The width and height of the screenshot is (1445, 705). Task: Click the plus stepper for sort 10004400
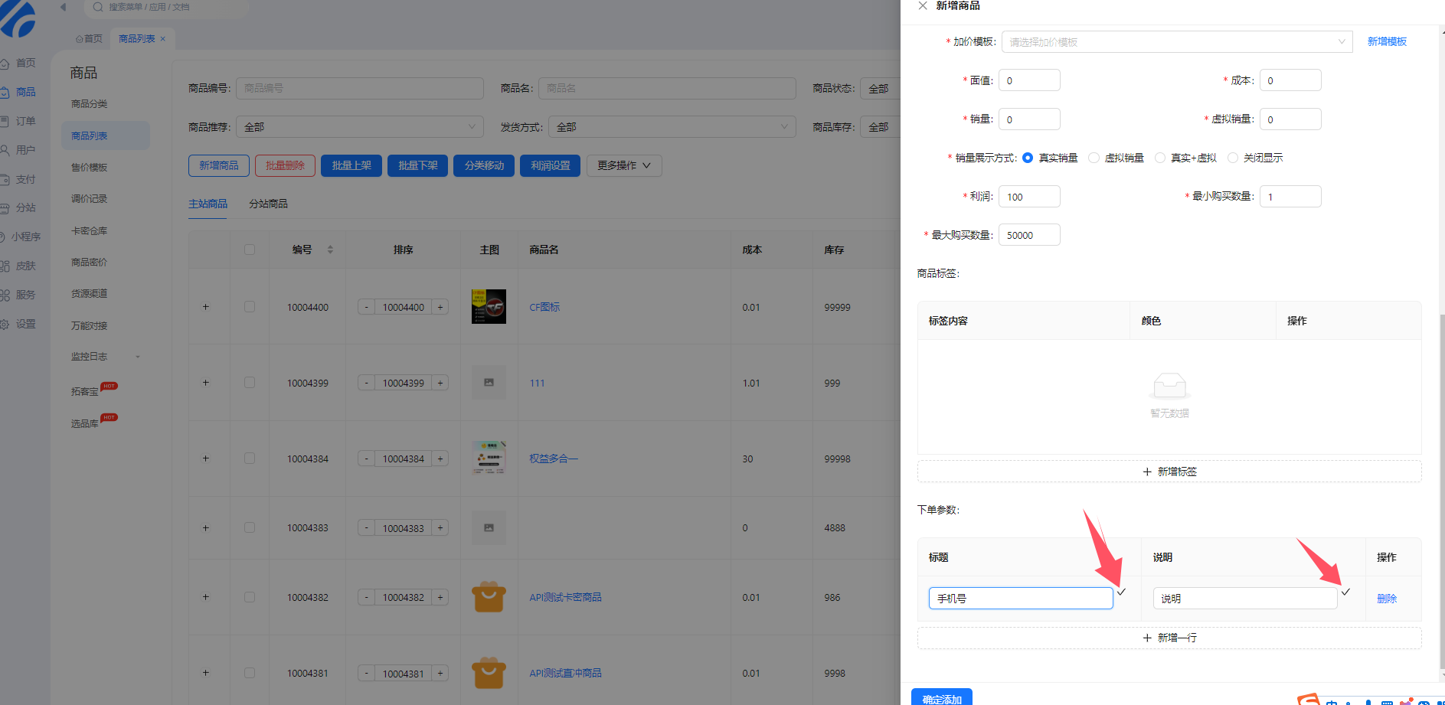440,307
